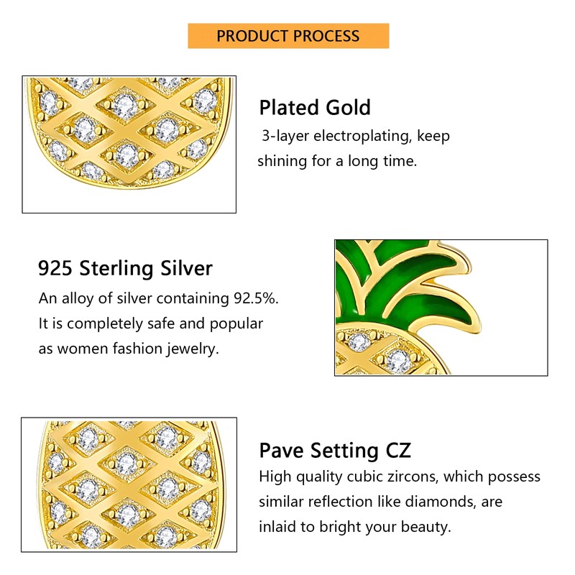Select the Pave Setting CZ heading
The image size is (575, 575).
pos(335,451)
